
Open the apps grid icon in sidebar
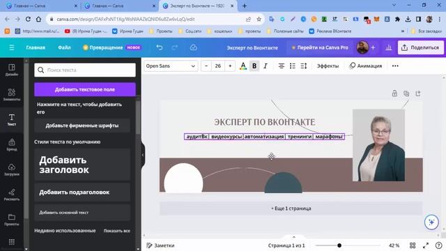[x=12, y=242]
